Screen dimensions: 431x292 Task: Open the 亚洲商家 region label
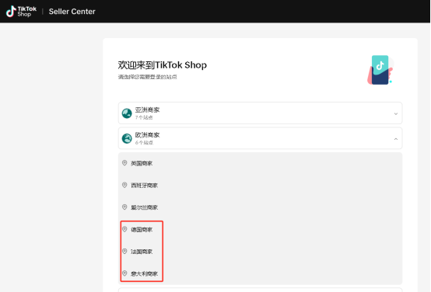pyautogui.click(x=147, y=110)
